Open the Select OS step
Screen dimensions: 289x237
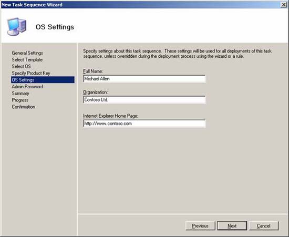pos(21,66)
